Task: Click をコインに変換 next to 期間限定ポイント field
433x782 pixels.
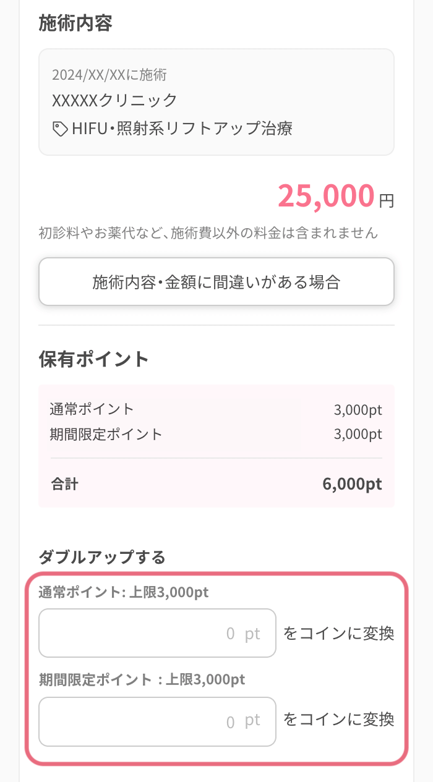Action: tap(338, 720)
